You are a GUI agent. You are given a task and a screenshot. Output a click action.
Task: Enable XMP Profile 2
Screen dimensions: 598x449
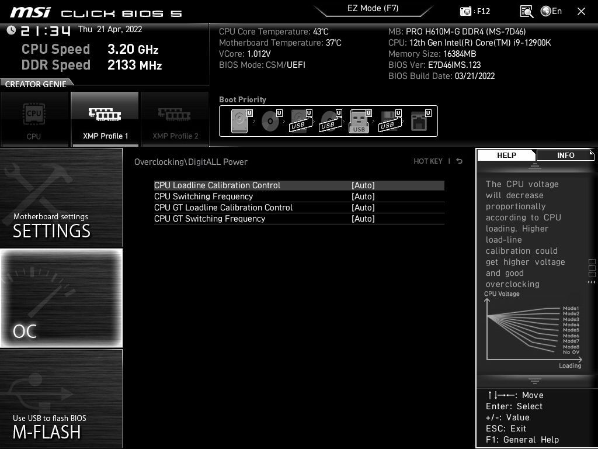[175, 119]
